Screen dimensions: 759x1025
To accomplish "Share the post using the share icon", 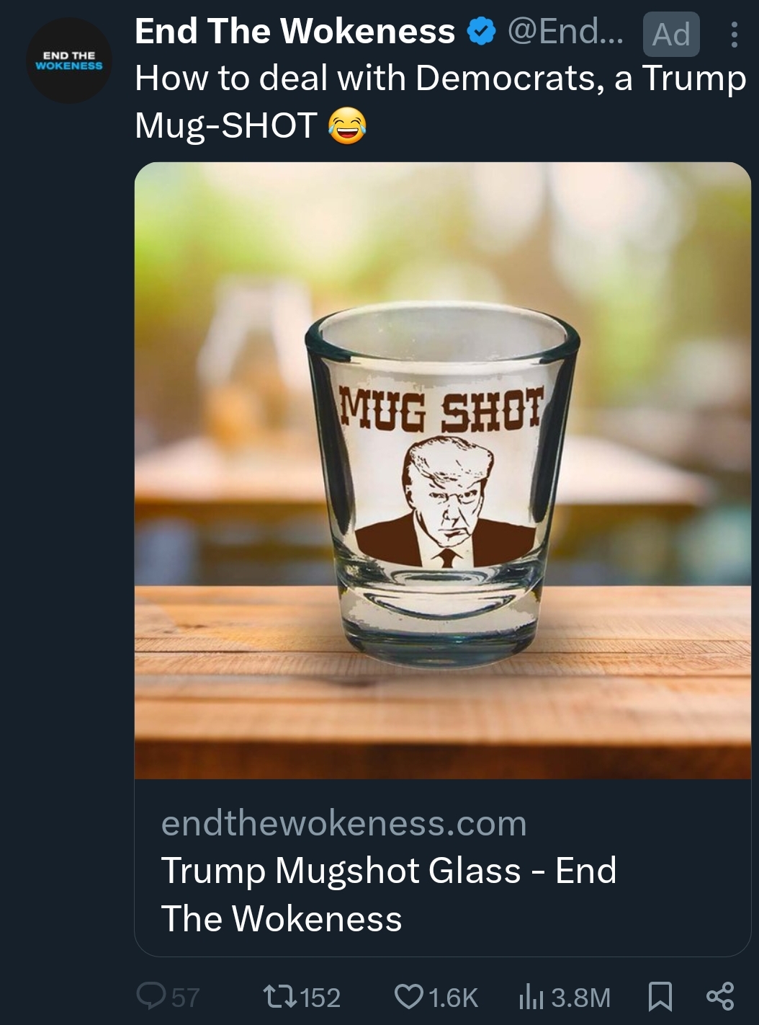I will click(720, 997).
